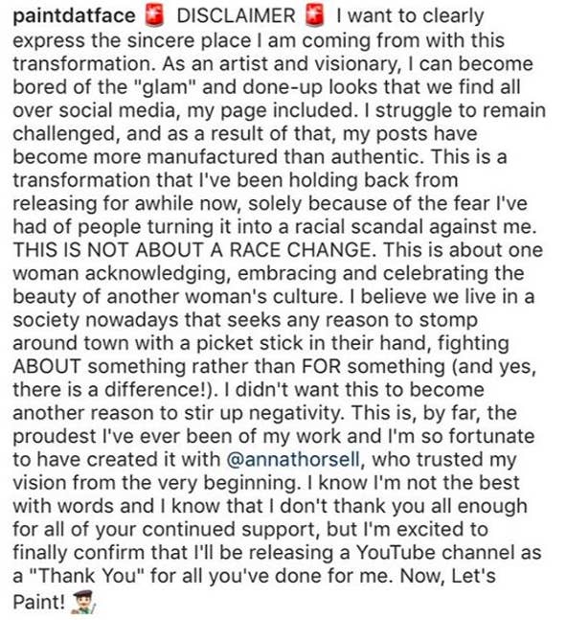Open the paintdatface profile username

(74, 16)
